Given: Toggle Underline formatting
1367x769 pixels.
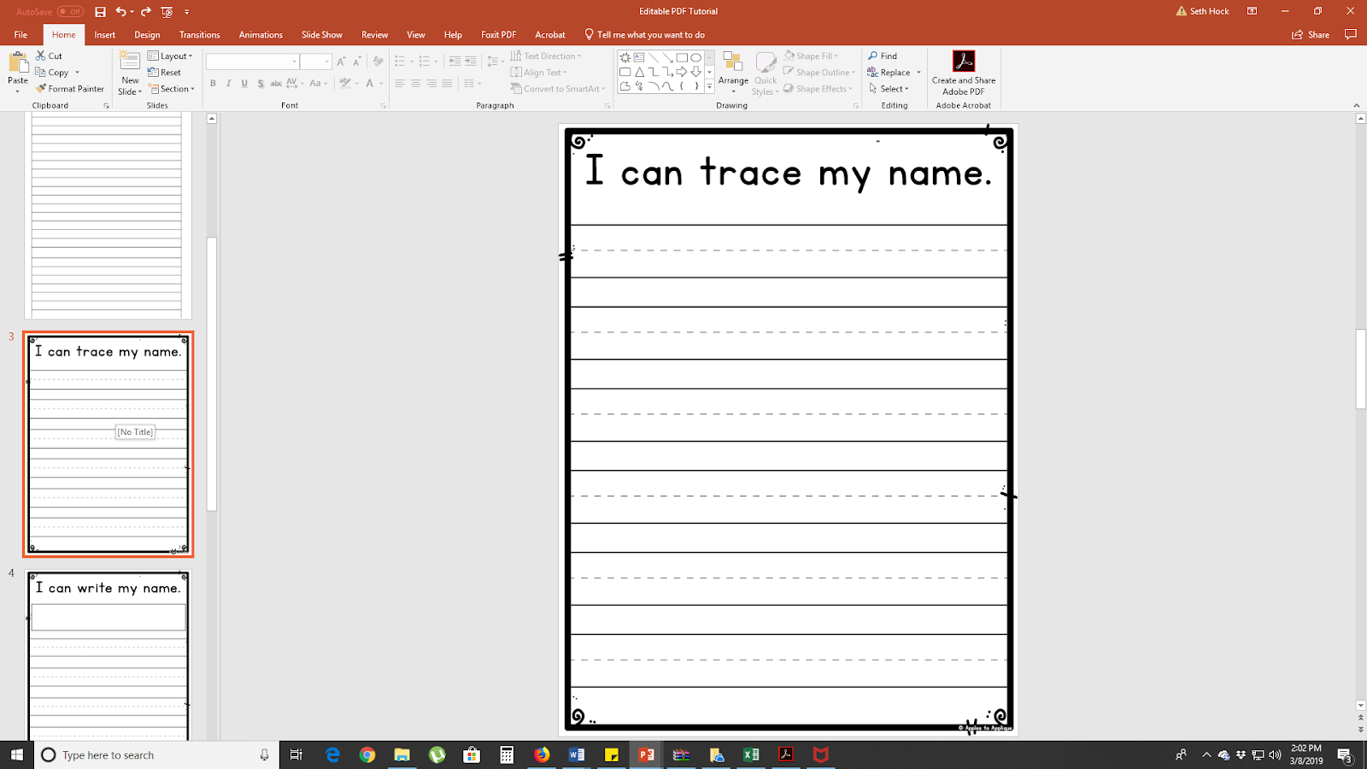Looking at the screenshot, I should pyautogui.click(x=244, y=84).
